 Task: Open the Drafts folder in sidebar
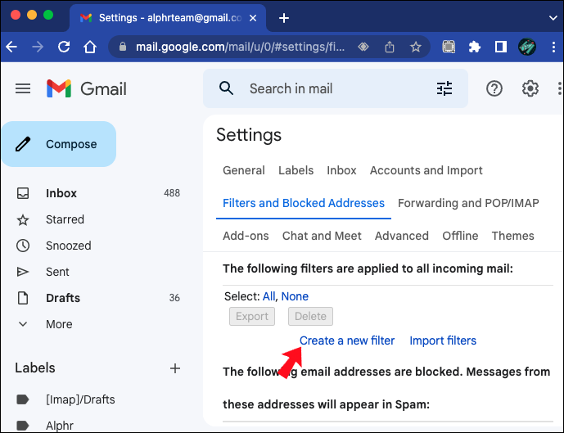(x=63, y=298)
